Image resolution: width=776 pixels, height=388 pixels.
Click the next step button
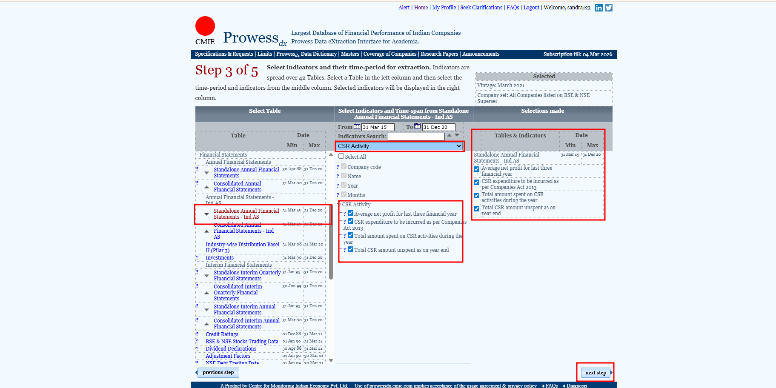tap(596, 373)
